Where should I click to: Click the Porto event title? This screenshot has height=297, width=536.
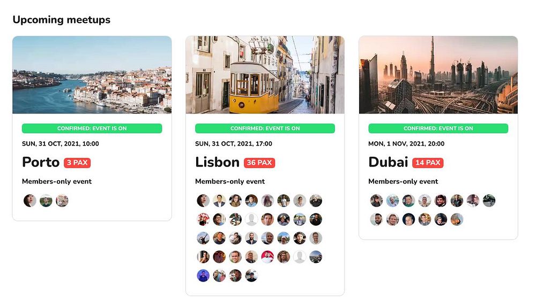[41, 162]
